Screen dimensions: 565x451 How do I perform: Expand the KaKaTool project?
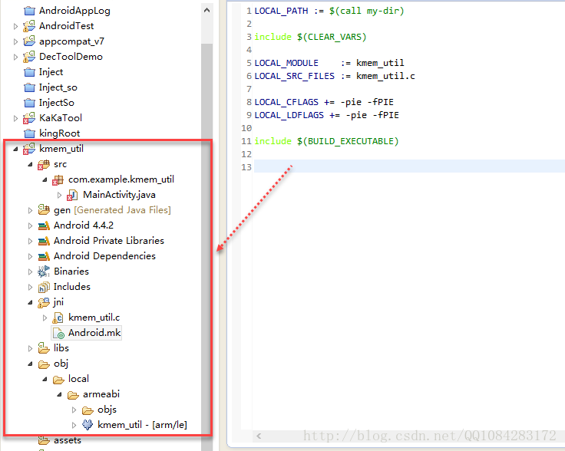15,118
